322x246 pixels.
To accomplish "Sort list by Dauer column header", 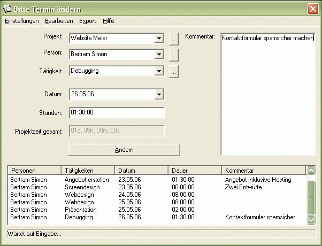I will point(195,170).
